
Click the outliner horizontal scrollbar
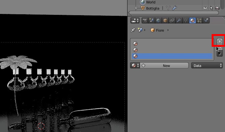click(174, 13)
